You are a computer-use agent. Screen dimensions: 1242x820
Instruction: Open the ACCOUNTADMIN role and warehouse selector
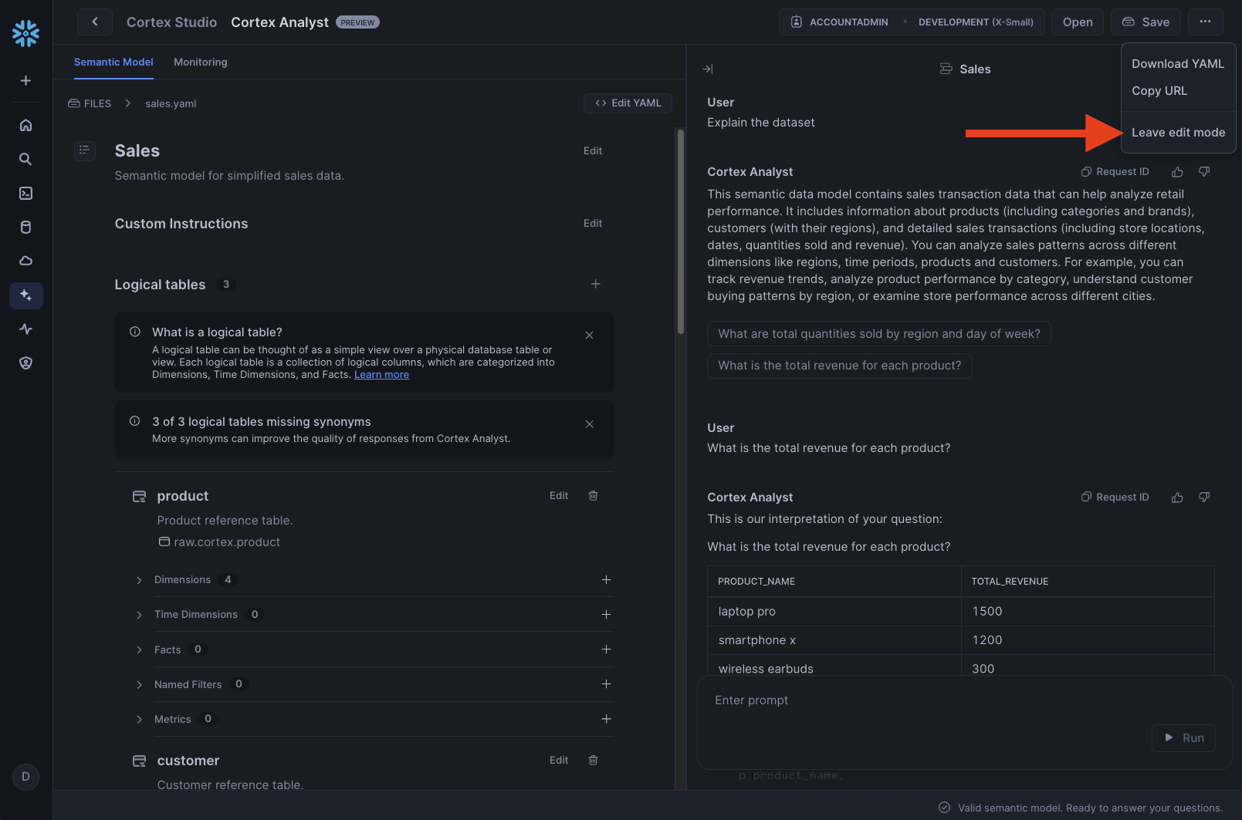point(912,22)
